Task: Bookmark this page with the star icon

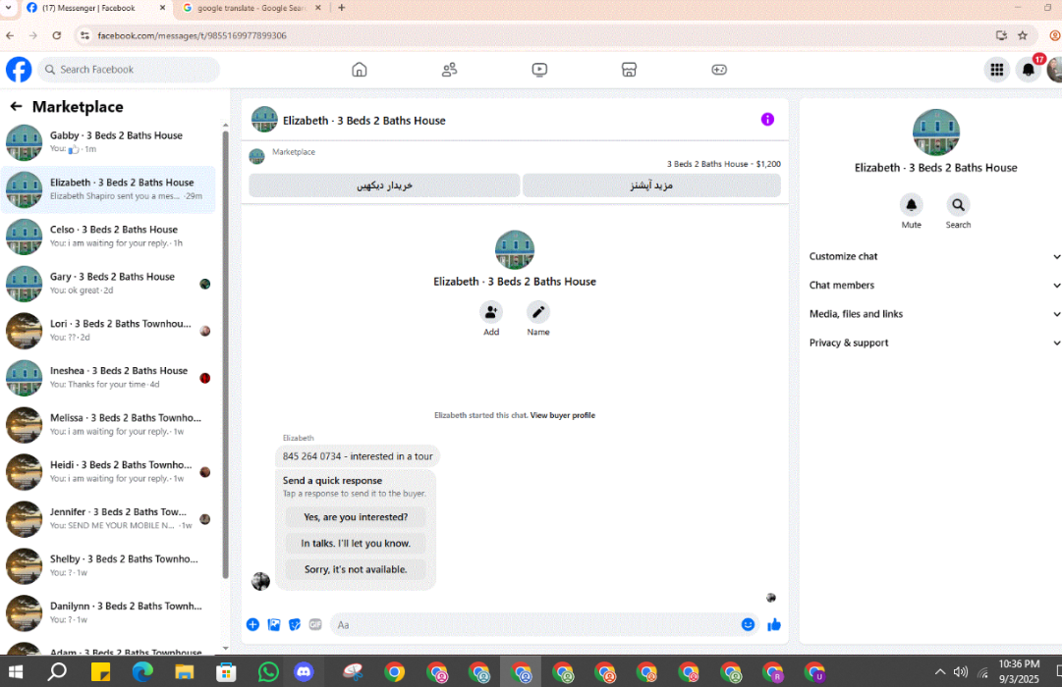Action: pyautogui.click(x=1023, y=35)
